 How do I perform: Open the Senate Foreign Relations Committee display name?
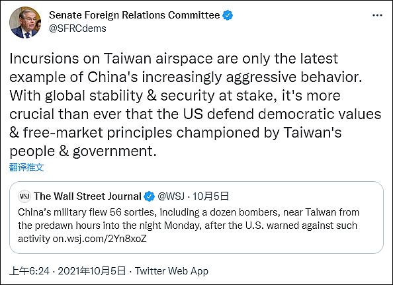pos(134,15)
